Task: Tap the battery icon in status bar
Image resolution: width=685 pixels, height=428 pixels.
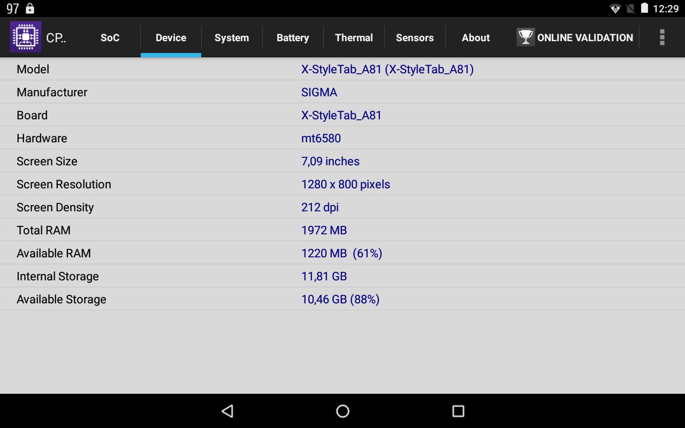Action: pyautogui.click(x=644, y=9)
